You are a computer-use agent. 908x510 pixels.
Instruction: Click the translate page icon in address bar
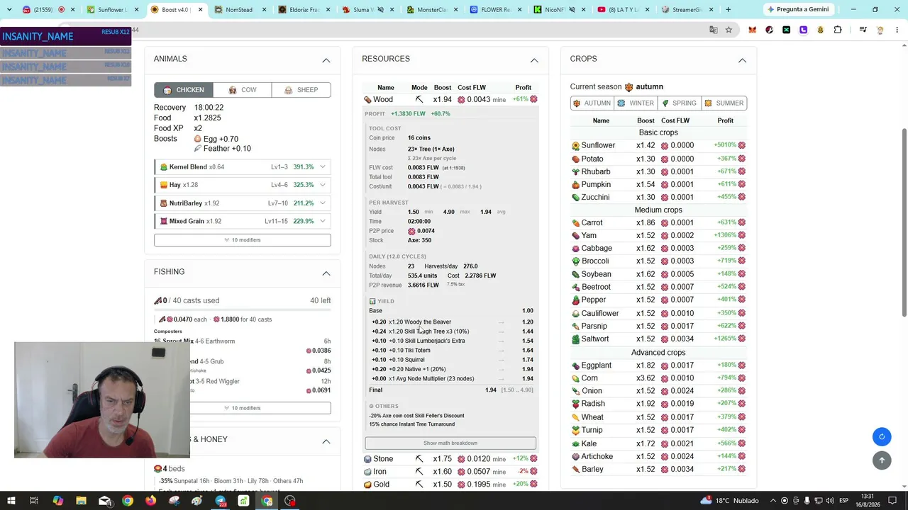(714, 30)
